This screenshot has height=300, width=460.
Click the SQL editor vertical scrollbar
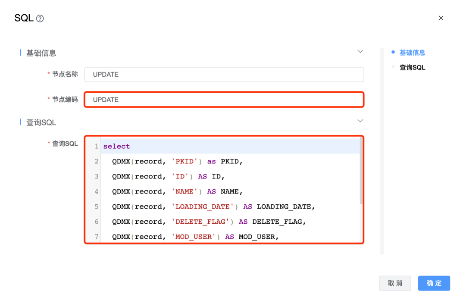click(361, 172)
